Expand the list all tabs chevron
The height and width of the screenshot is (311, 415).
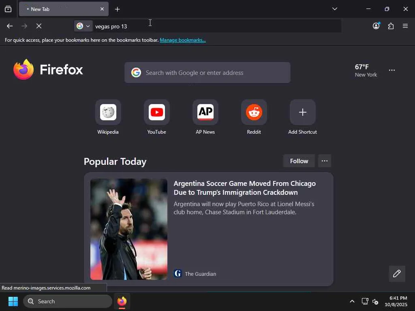[x=334, y=9]
